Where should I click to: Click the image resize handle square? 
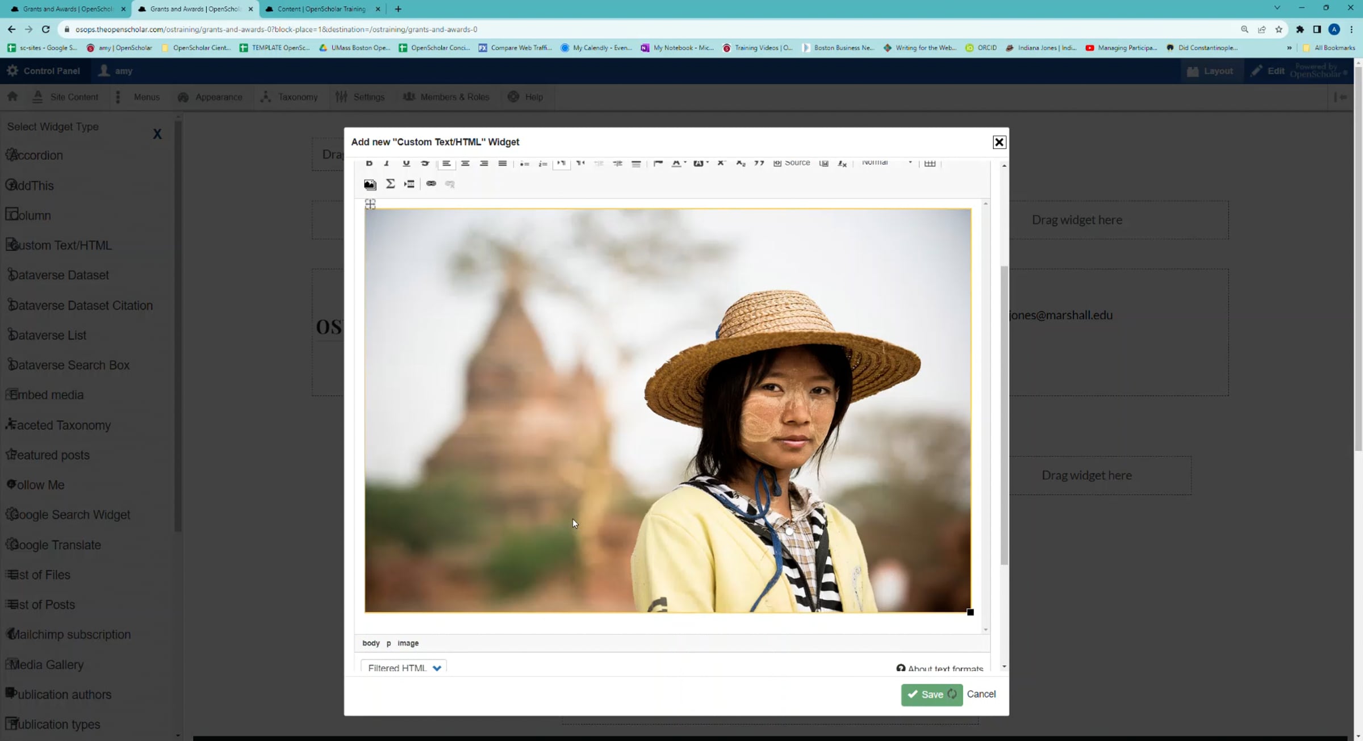pyautogui.click(x=970, y=612)
